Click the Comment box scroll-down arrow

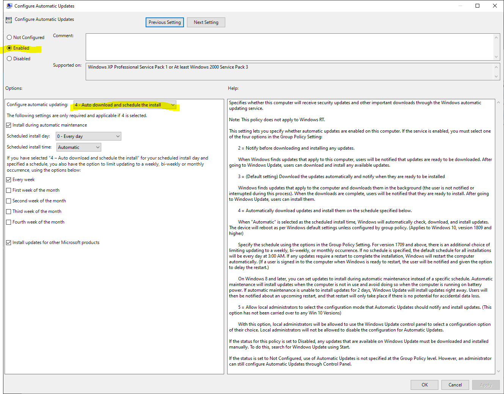pos(496,57)
